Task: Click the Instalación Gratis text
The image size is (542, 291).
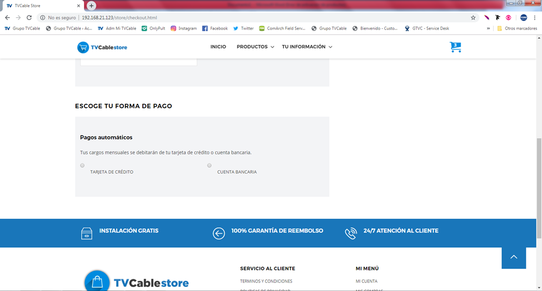Action: click(128, 230)
